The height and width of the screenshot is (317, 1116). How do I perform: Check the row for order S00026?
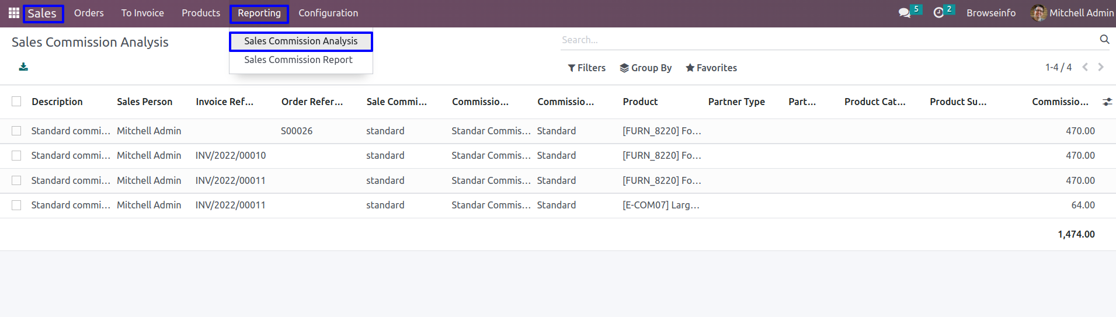click(16, 131)
